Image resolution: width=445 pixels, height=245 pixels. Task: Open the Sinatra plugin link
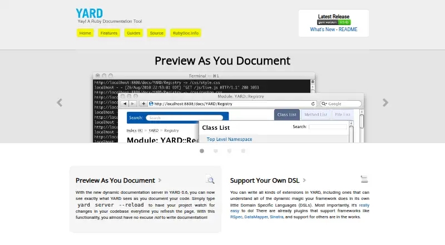[276, 217]
